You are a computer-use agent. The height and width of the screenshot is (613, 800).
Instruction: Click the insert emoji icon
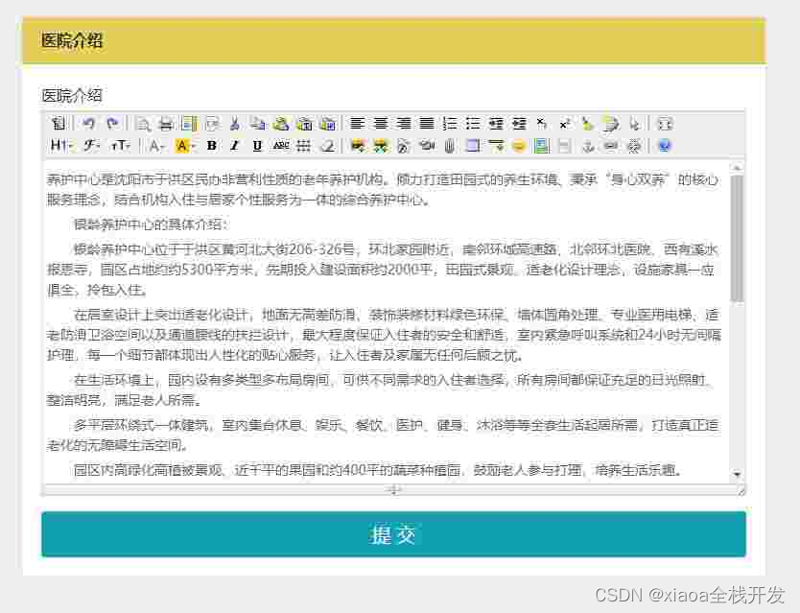click(518, 145)
